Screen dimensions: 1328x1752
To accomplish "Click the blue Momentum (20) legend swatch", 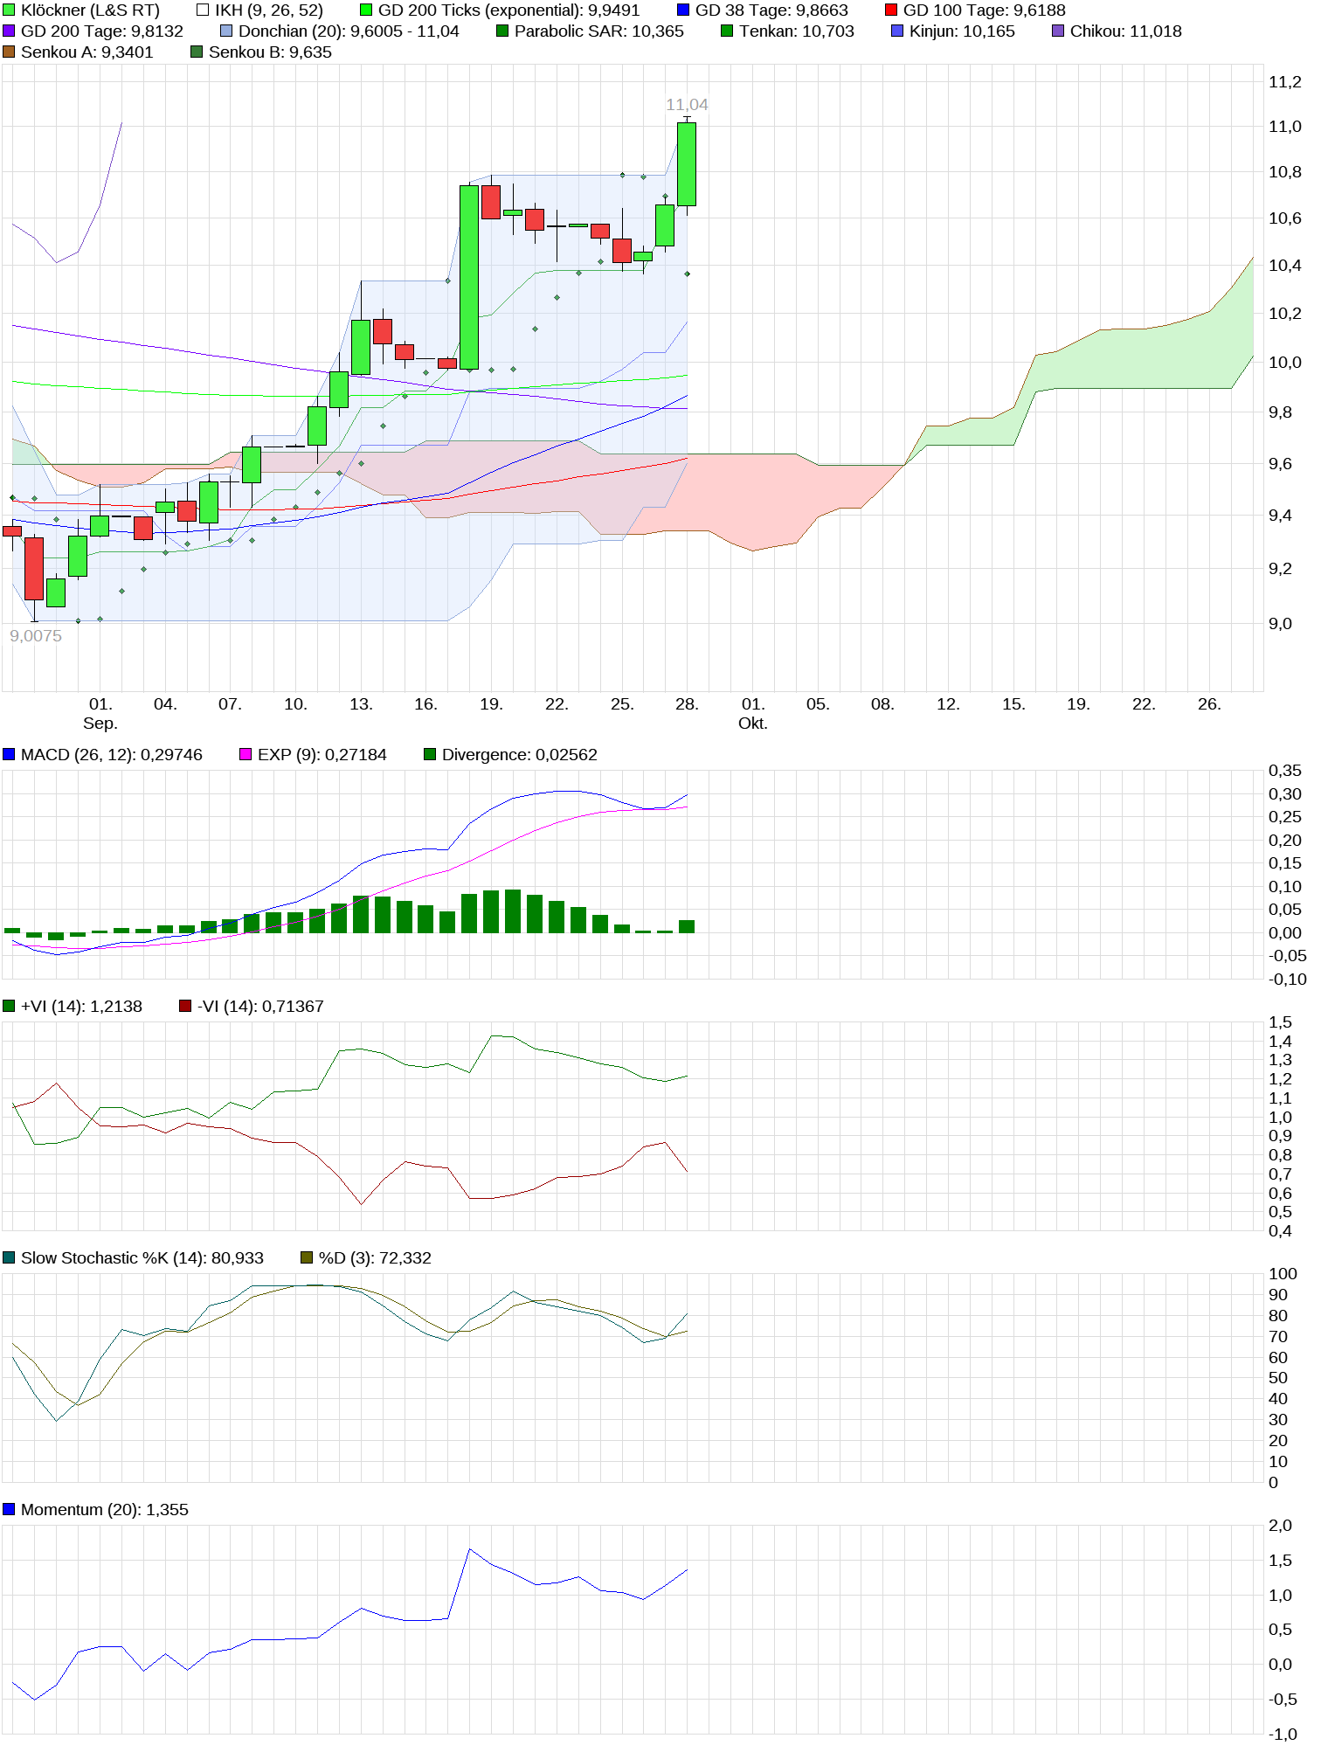I will pyautogui.click(x=9, y=1510).
